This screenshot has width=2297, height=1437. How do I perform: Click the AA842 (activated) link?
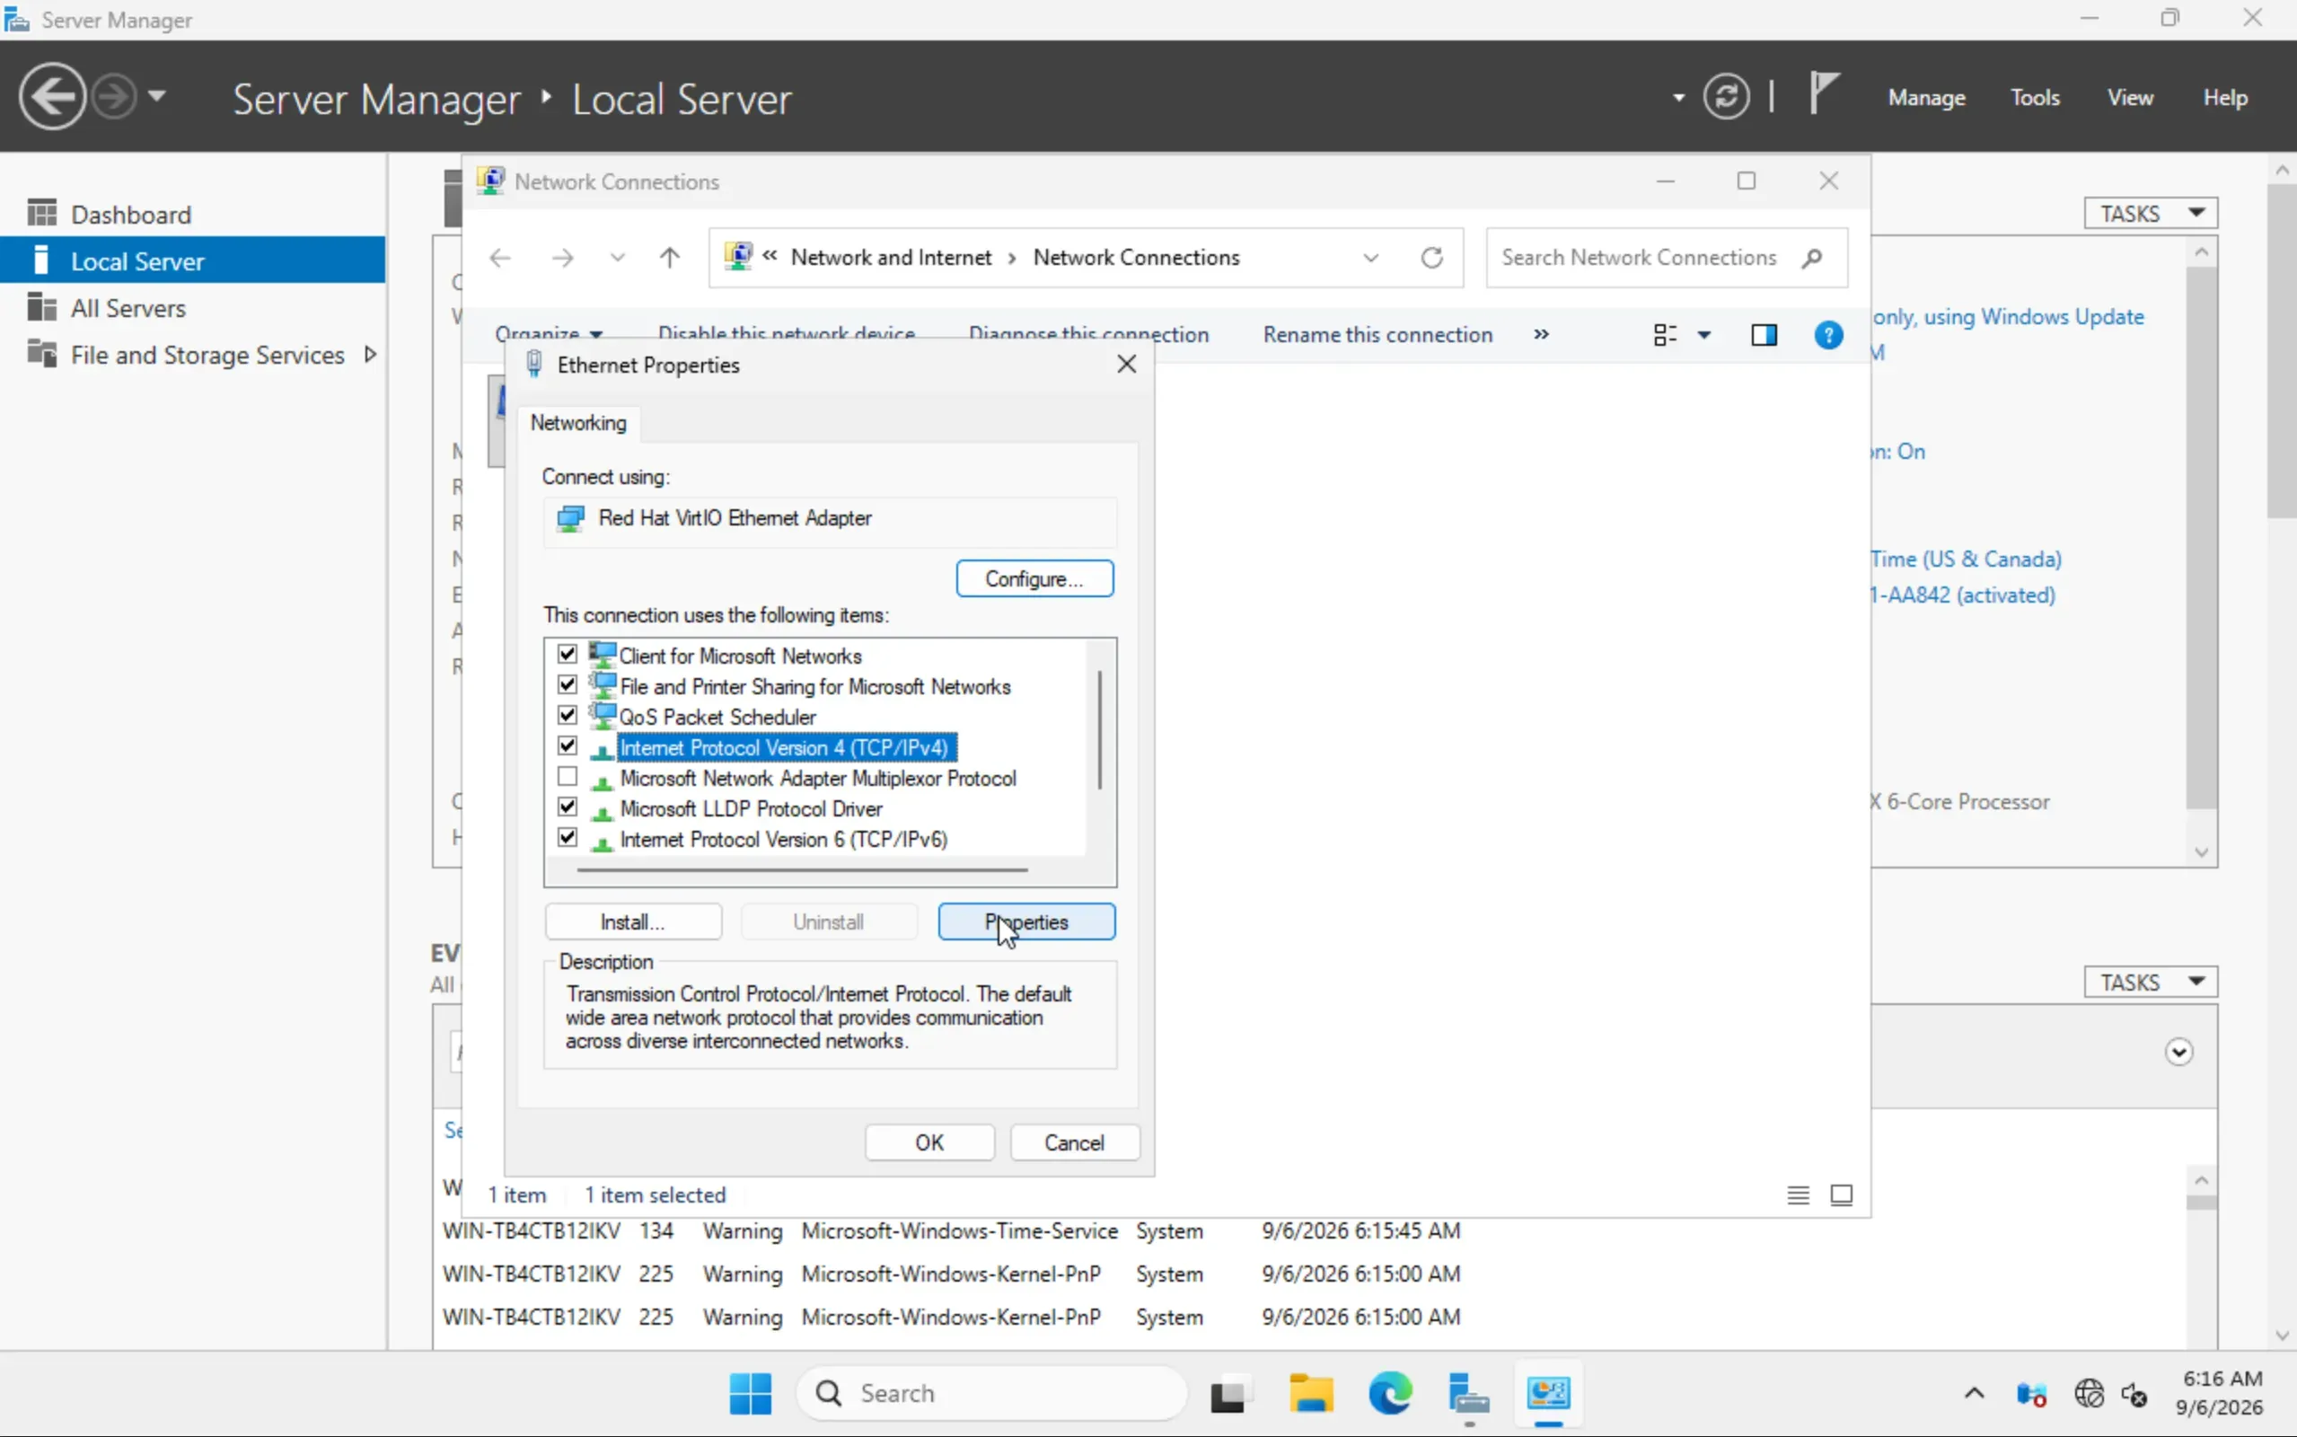point(1963,595)
